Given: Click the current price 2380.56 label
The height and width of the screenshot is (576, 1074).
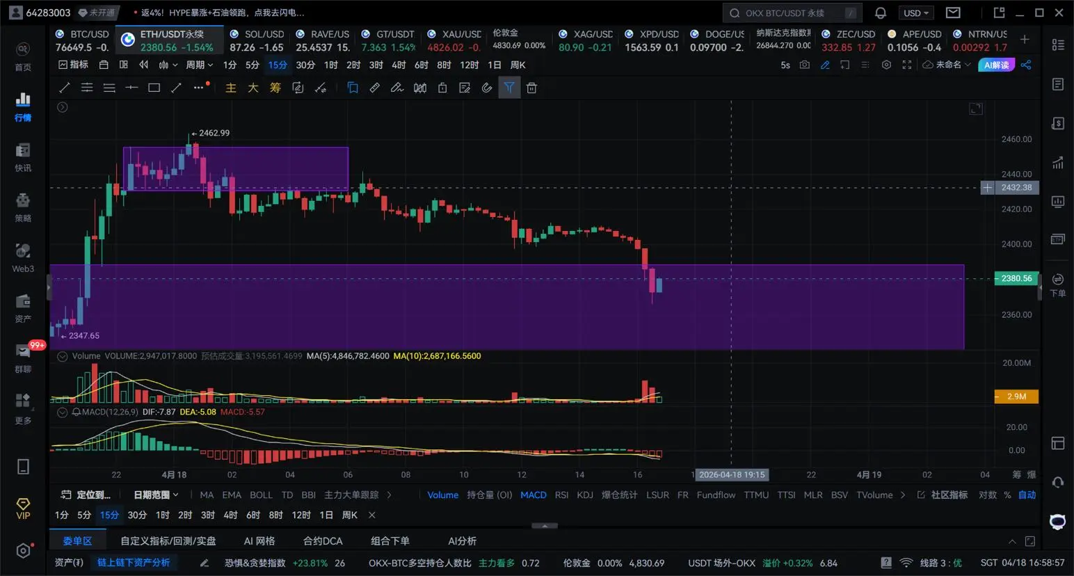Looking at the screenshot, I should pos(1016,278).
